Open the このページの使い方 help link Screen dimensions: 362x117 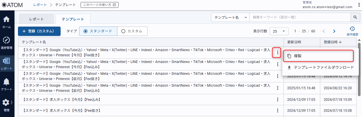point(99,5)
